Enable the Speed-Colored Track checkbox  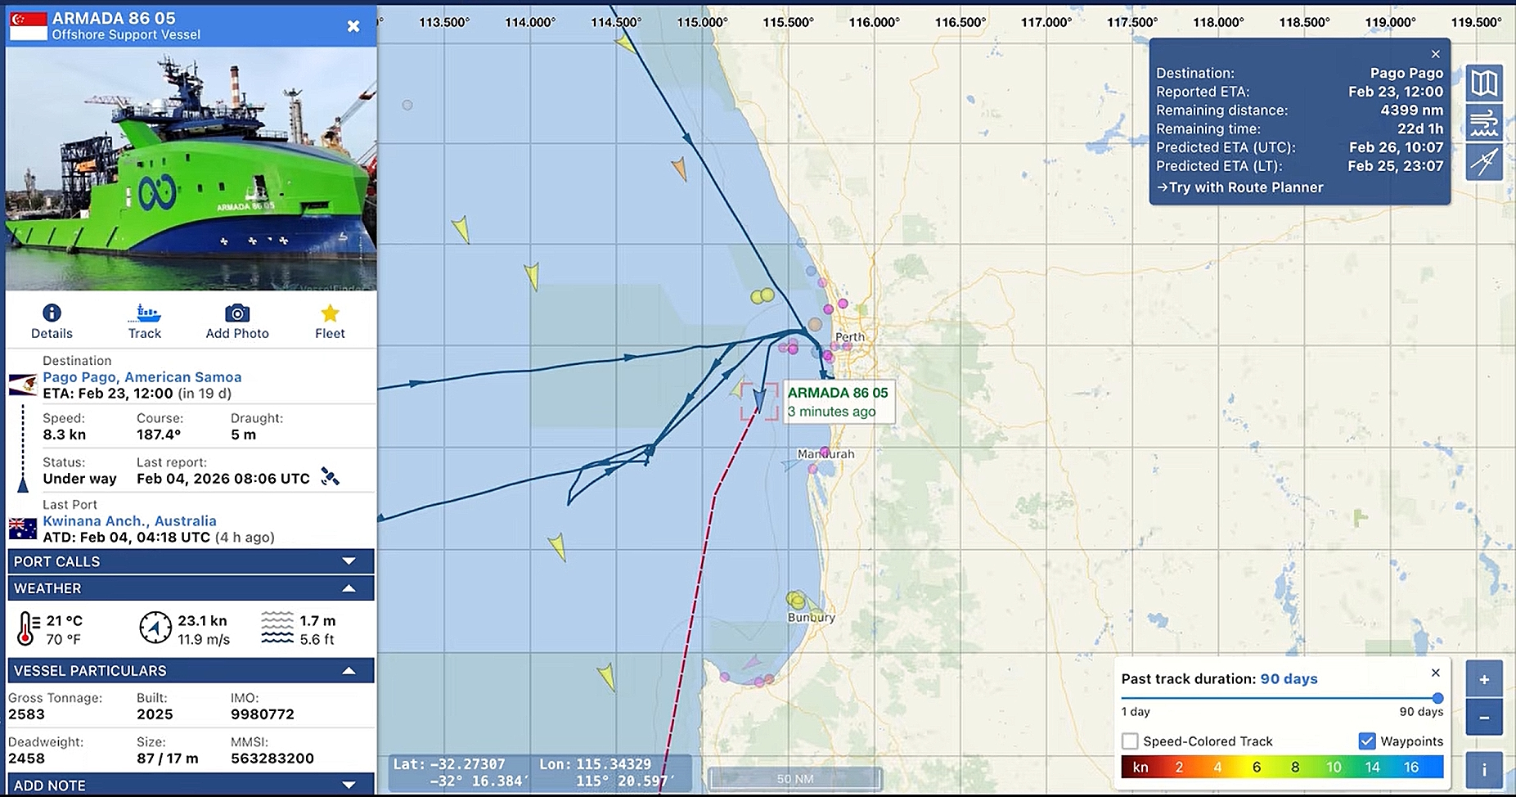coord(1130,741)
